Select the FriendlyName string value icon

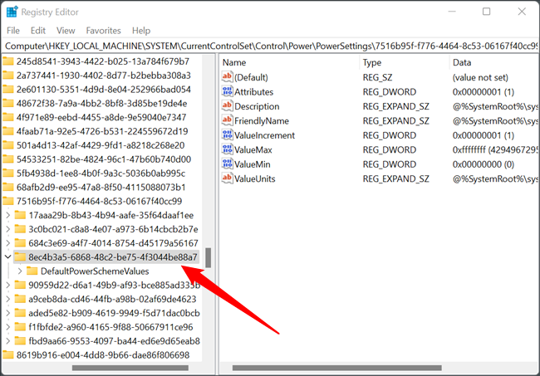(x=227, y=120)
